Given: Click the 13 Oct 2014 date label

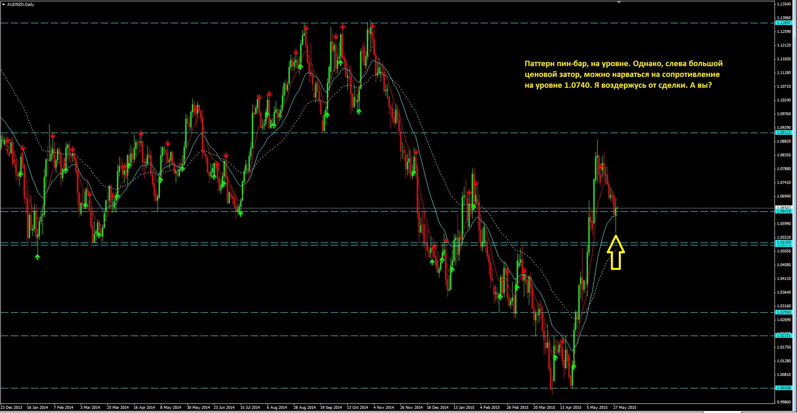Looking at the screenshot, I should (357, 408).
